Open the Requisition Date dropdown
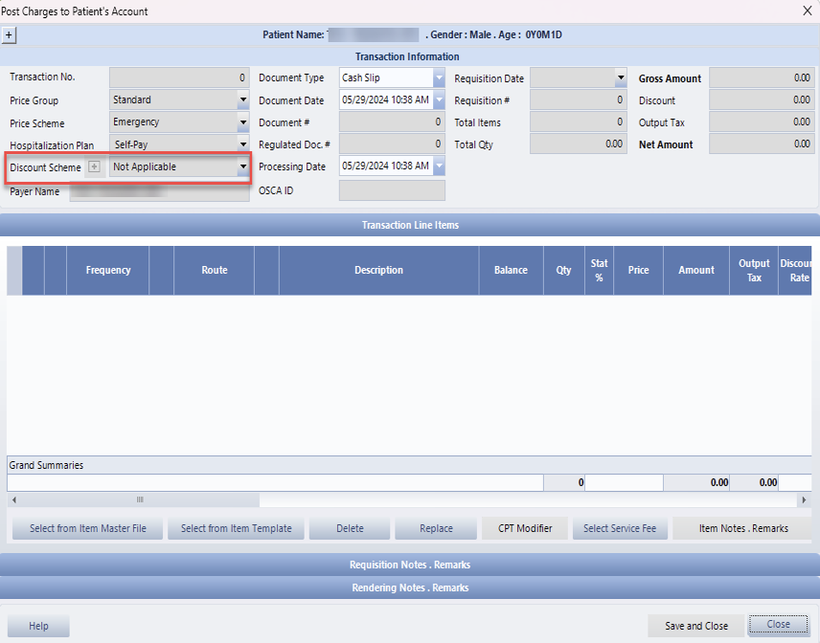 620,78
